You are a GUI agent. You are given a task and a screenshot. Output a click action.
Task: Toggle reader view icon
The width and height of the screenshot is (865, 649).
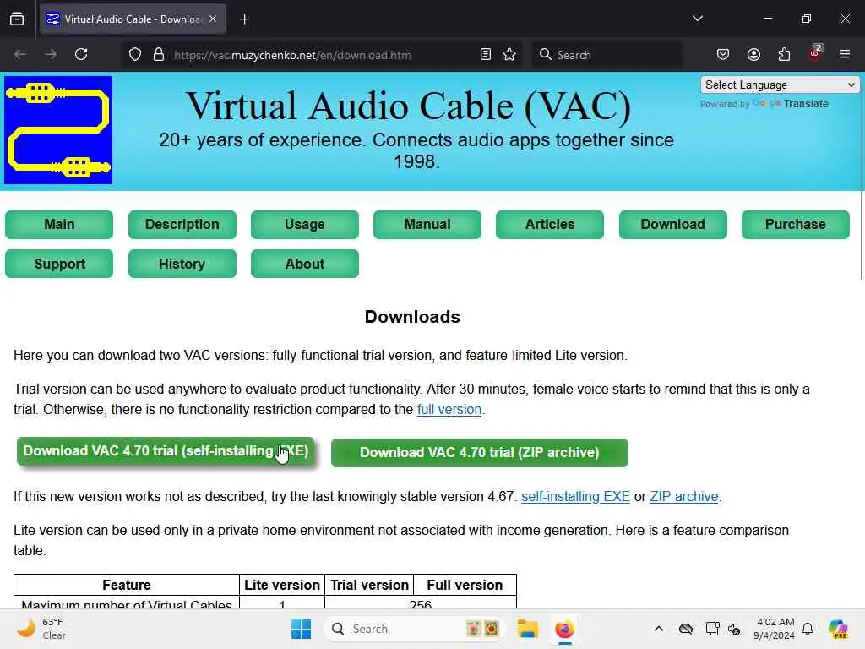[486, 55]
